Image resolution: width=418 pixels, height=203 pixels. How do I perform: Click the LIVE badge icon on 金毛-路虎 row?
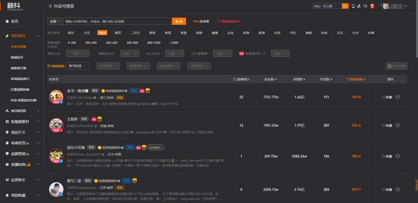coord(142,91)
